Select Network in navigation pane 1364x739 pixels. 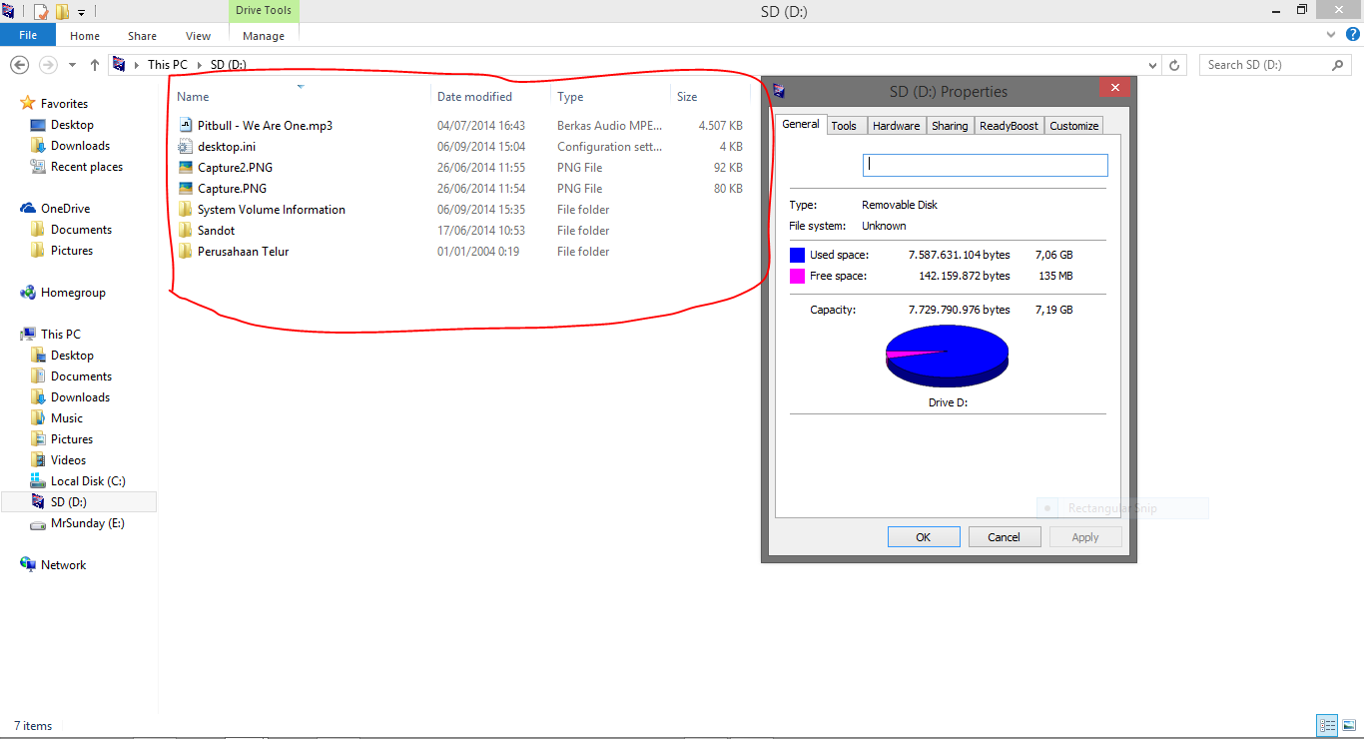(64, 565)
